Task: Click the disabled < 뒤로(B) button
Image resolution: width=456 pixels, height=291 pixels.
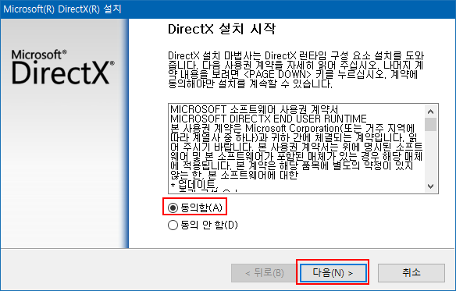Action: pyautogui.click(x=265, y=272)
